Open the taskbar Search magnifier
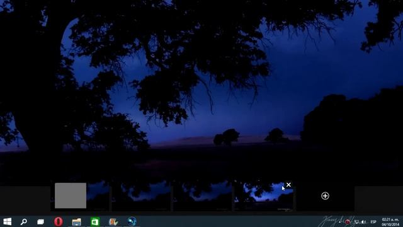Screen dimensions: 403x227 click(24, 221)
